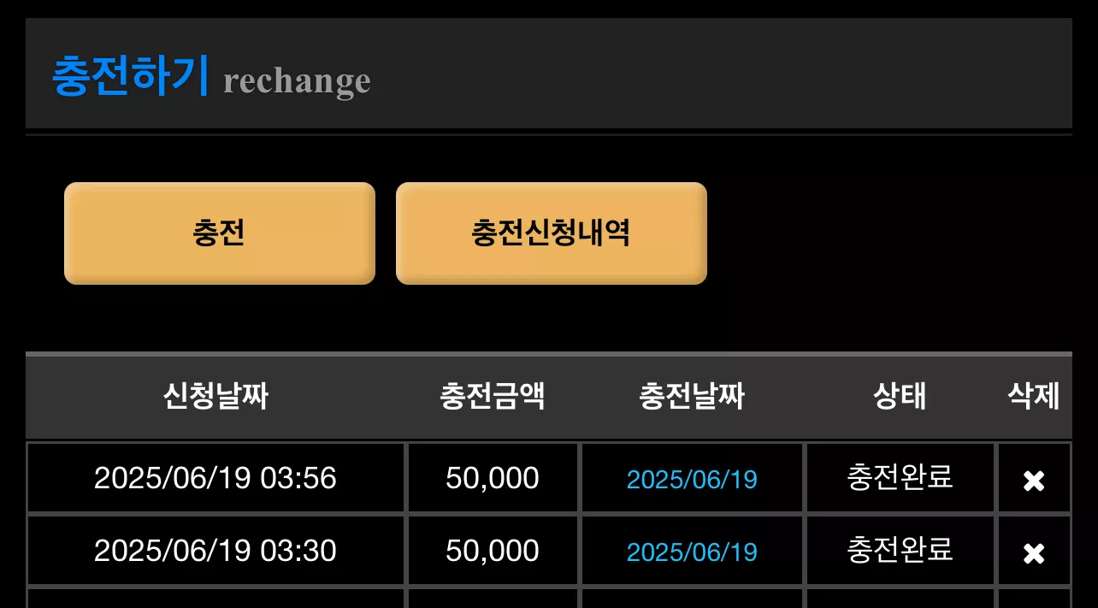This screenshot has height=608, width=1098.
Task: Click the partially visible third table row
Action: [x=549, y=598]
